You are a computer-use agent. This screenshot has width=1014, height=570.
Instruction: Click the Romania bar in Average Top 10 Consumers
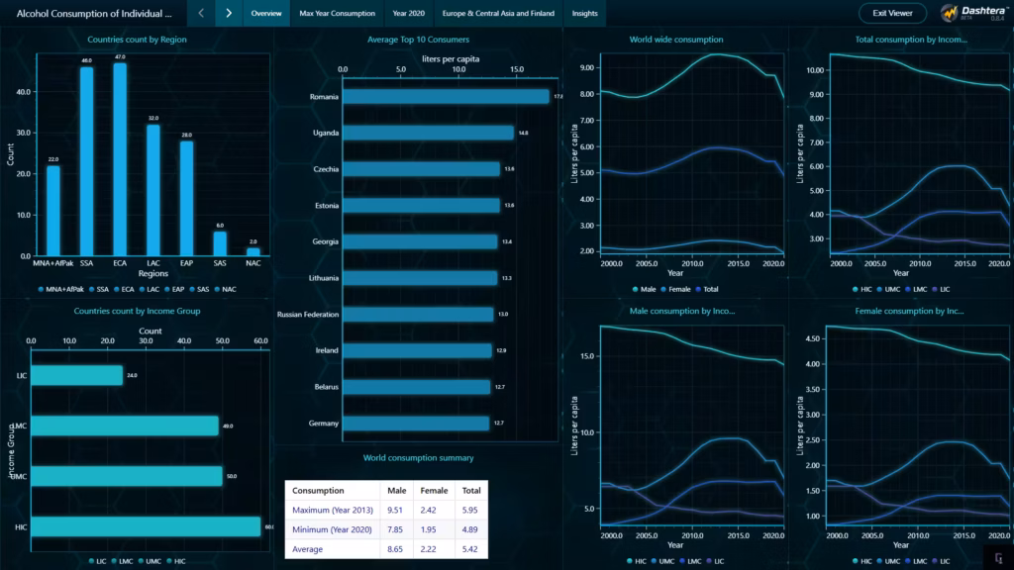click(x=446, y=97)
